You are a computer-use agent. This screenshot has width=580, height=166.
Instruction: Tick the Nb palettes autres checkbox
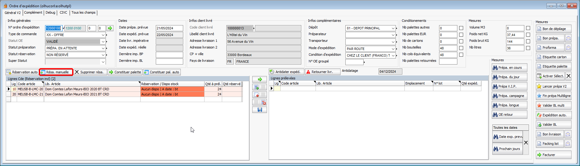click(x=461, y=28)
